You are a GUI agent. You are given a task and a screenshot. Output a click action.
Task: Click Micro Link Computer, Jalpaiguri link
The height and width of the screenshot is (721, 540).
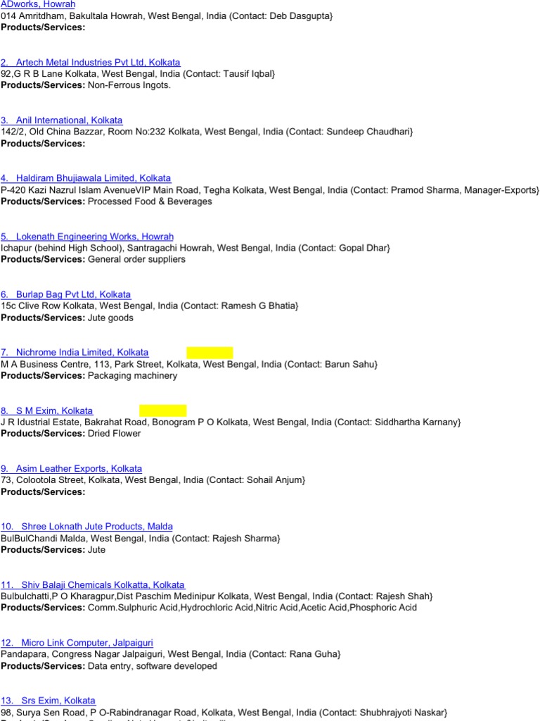click(x=77, y=643)
